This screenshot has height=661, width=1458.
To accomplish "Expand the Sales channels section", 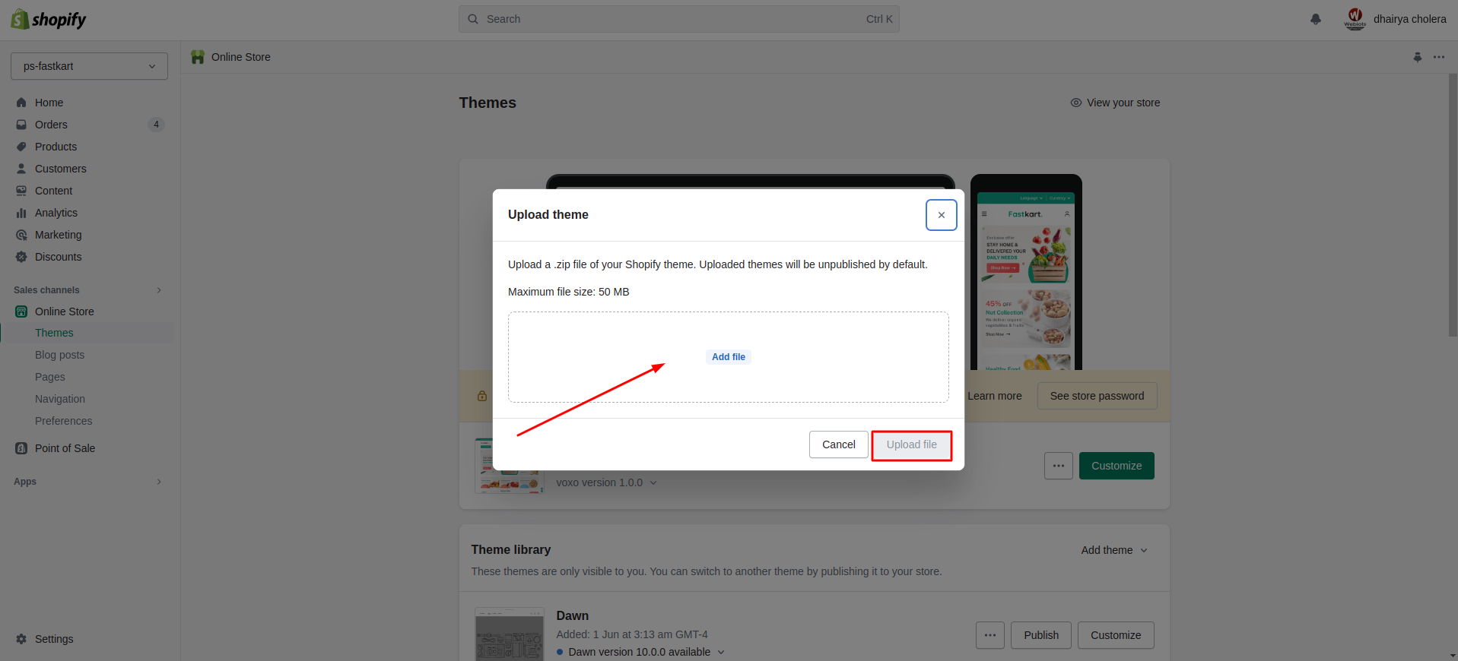I will coord(159,290).
